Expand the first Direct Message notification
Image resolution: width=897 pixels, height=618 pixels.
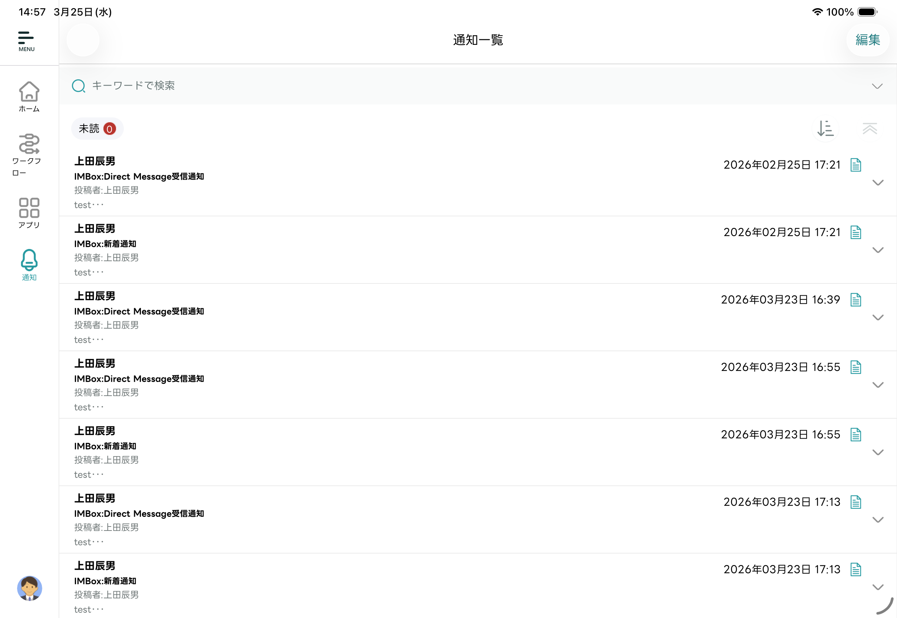pyautogui.click(x=878, y=182)
